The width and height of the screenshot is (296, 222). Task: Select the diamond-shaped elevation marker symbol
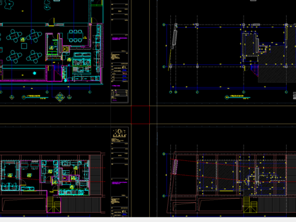(x=60, y=97)
